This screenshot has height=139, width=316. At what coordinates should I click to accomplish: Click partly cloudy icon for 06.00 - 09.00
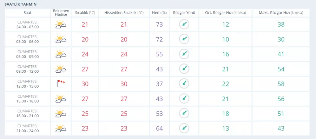(61, 54)
